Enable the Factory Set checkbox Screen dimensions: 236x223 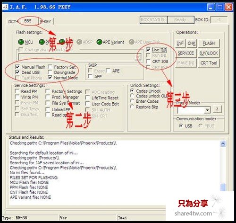click(x=50, y=67)
